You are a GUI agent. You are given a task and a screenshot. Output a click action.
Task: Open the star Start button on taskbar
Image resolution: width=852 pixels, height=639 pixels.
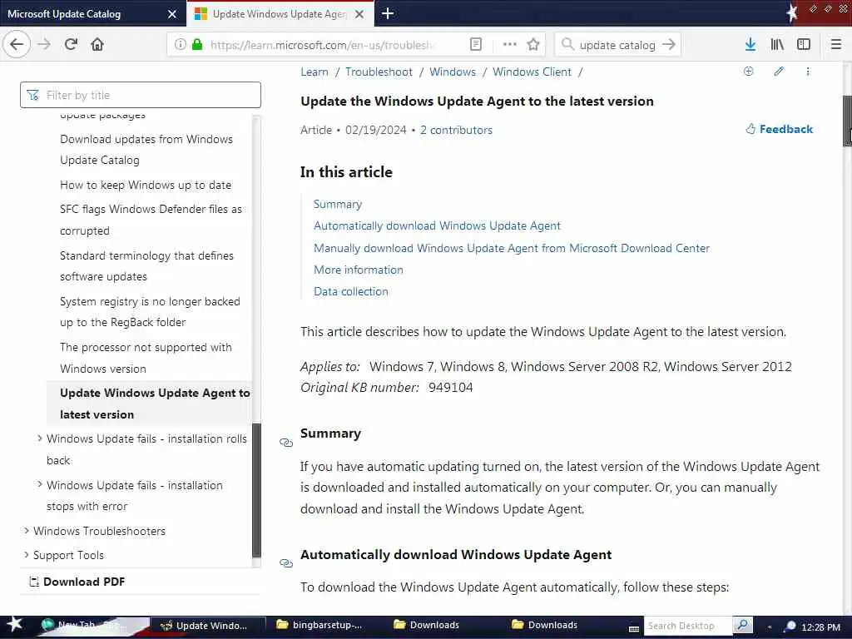(x=13, y=624)
